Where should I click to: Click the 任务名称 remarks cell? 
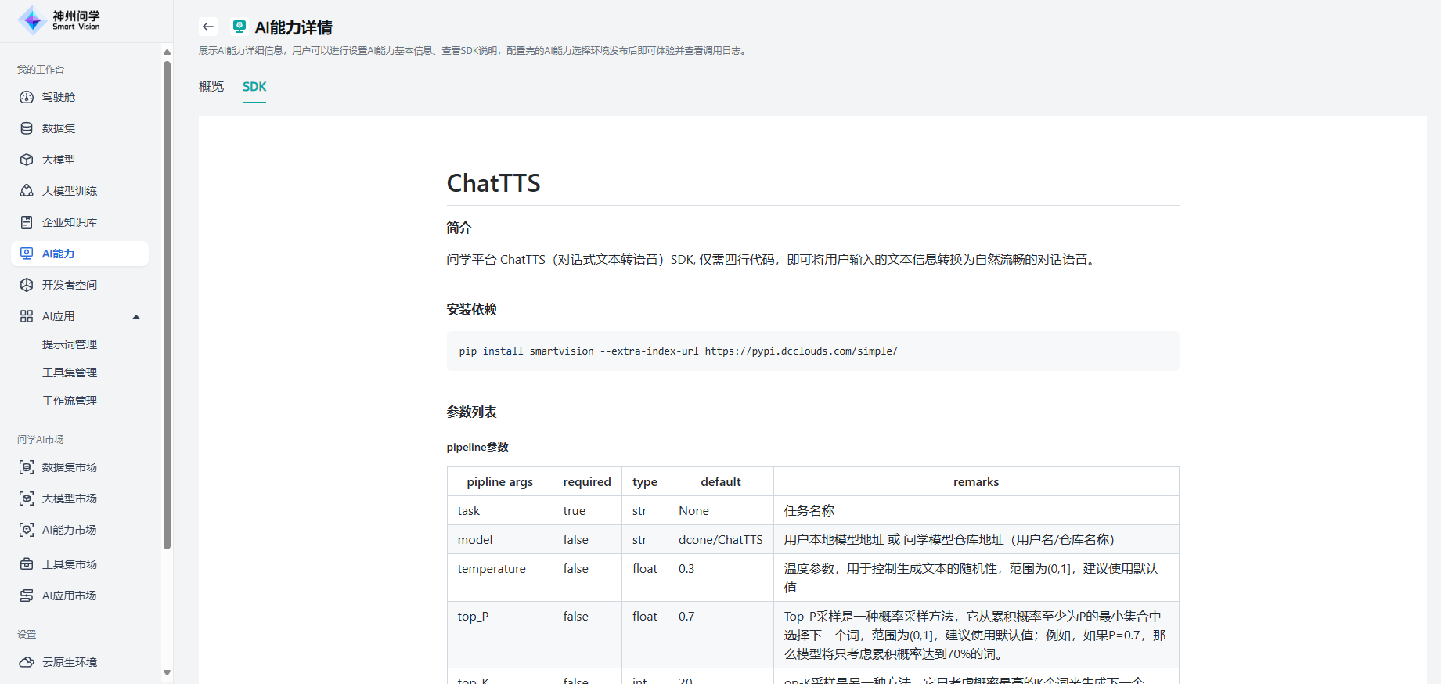(x=976, y=510)
